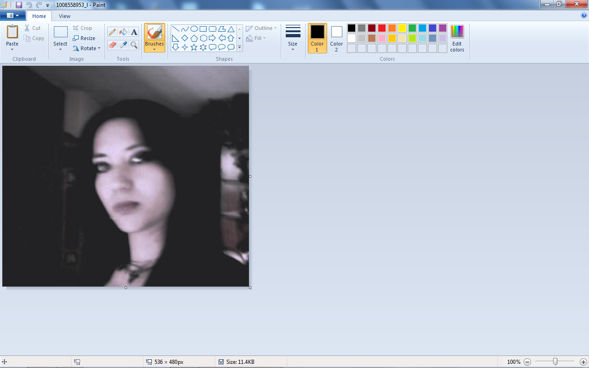Image resolution: width=589 pixels, height=368 pixels.
Task: Select the Hexagon shape
Action: tap(203, 38)
